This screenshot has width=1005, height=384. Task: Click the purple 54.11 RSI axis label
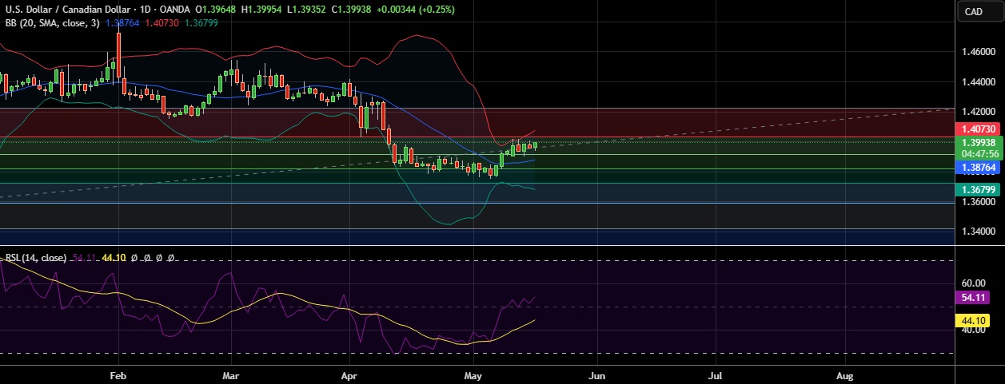(972, 297)
